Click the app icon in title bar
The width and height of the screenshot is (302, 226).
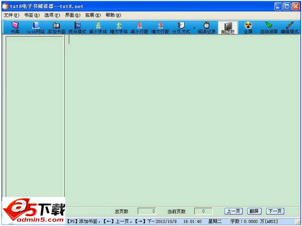(5, 6)
